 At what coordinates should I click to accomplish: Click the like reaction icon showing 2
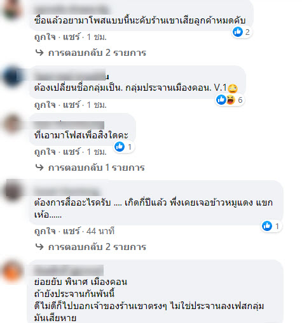point(238,32)
